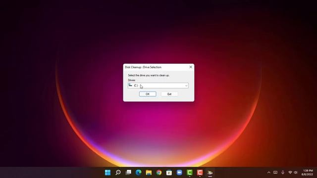
Task: Close the Disk Cleanup Drive Selection dialog
Action: click(191, 67)
